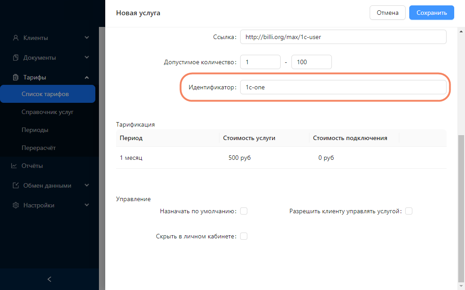The image size is (465, 290).
Task: Open the Клиенты menu section
Action: point(49,38)
